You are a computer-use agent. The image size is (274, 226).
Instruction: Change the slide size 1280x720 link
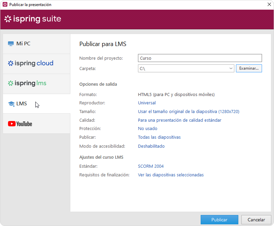188,112
